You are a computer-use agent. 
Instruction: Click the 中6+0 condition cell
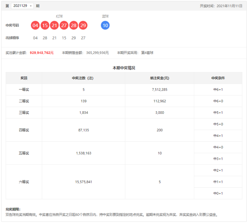218,101
